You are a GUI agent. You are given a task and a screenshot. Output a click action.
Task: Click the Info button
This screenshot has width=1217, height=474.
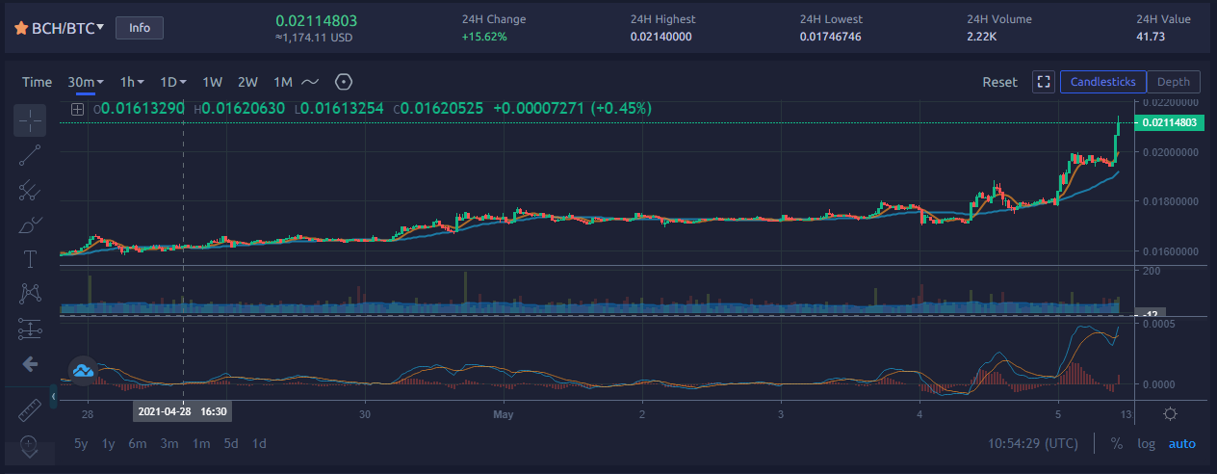pos(140,28)
